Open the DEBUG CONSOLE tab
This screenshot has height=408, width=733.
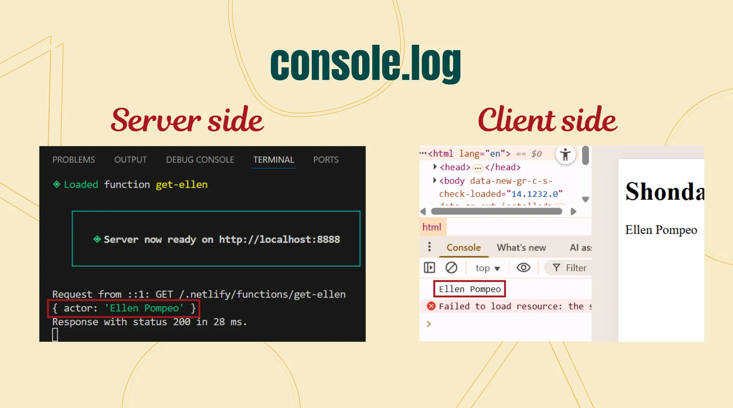[200, 159]
